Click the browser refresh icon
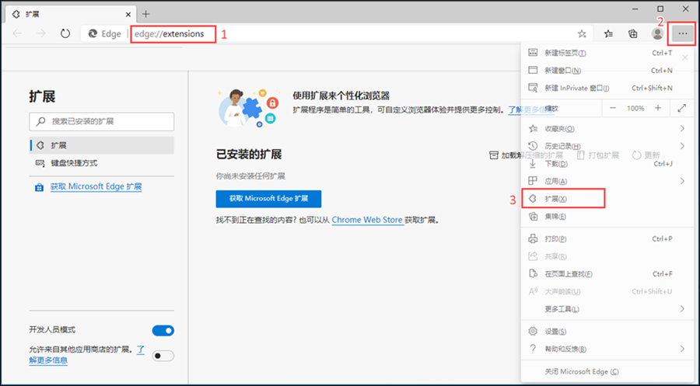Screen dimensions: 700x386 (65, 33)
